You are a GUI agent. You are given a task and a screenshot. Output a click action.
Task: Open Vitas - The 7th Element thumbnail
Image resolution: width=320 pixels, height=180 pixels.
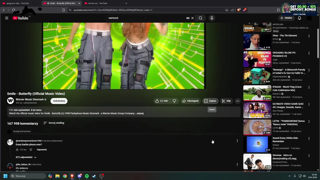(257, 42)
